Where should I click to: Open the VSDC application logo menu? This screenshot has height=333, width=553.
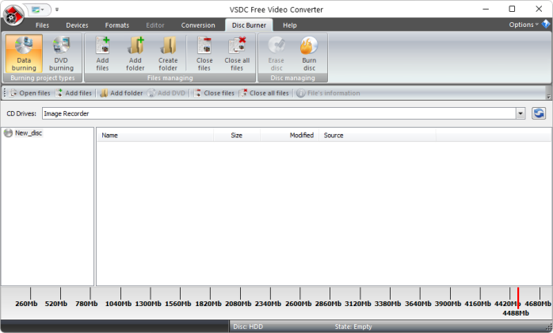point(13,15)
